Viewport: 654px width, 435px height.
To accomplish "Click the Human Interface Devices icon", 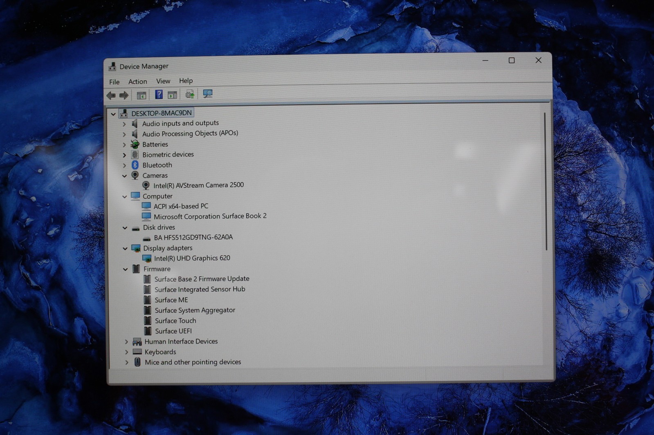I will [x=137, y=342].
